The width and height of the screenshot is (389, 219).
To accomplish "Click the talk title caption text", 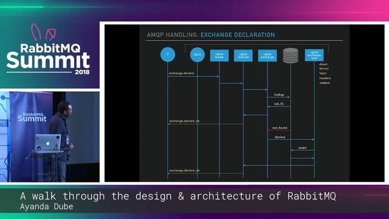I will pyautogui.click(x=178, y=196).
